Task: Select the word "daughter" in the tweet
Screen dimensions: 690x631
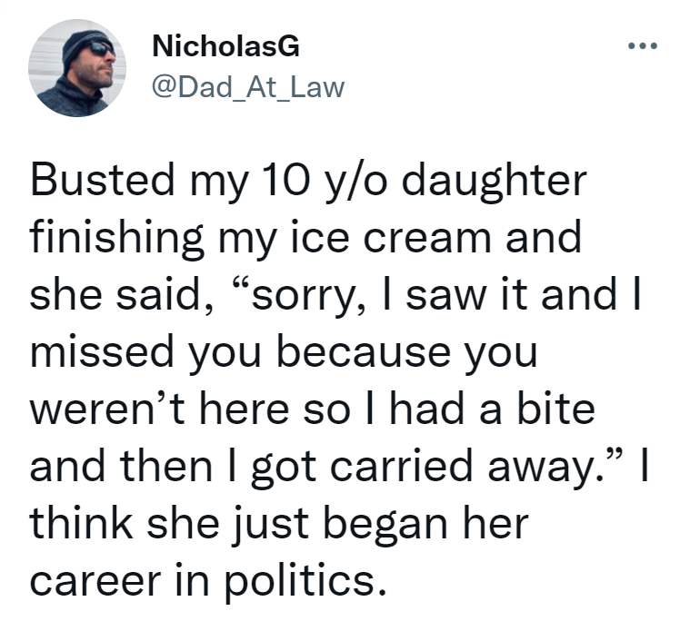Action: pos(490,181)
